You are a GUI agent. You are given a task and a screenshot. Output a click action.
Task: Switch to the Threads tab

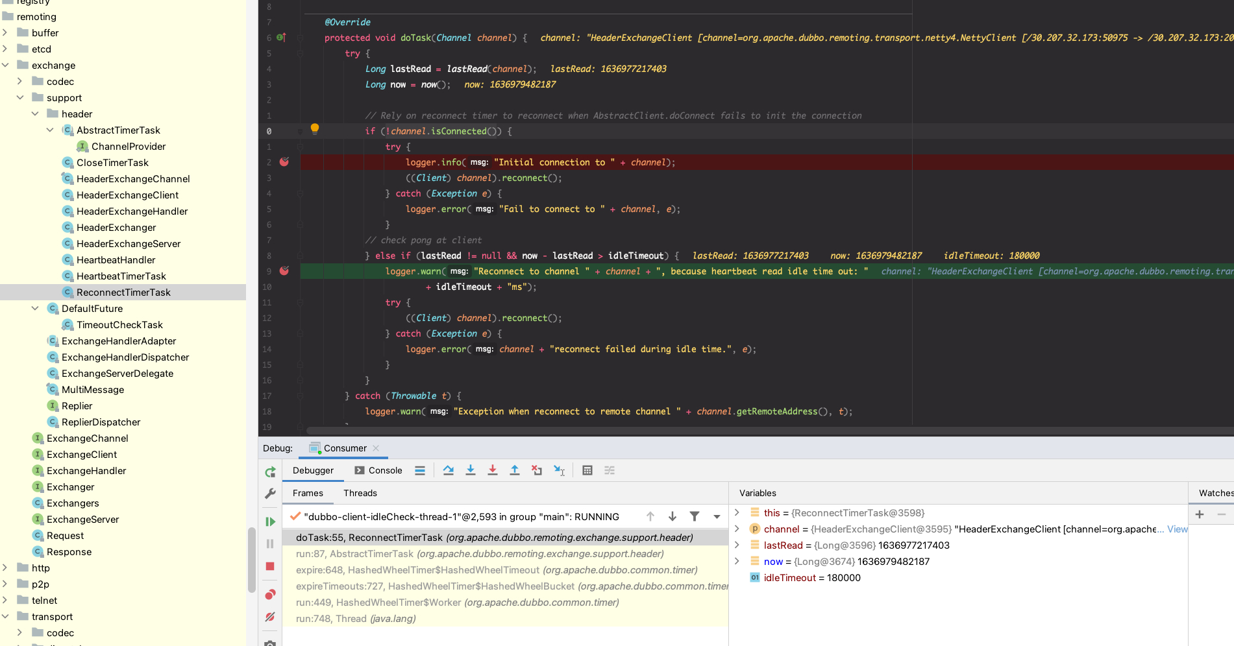(360, 493)
